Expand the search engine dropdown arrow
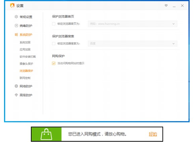This screenshot has height=142, width=195. click(174, 43)
